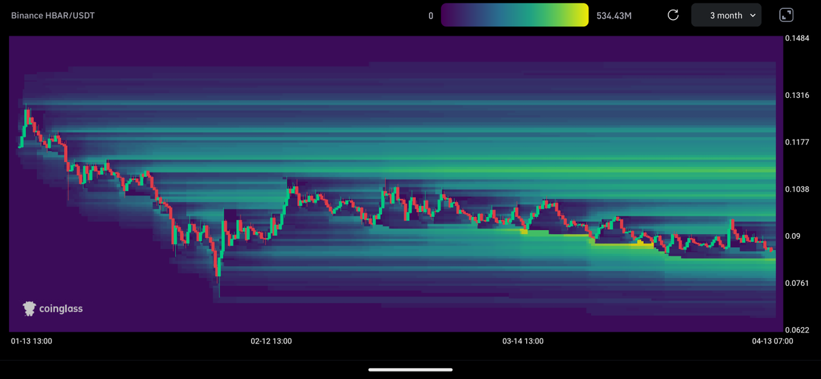Click date label 01-13 13:00
The image size is (821, 379).
(31, 341)
